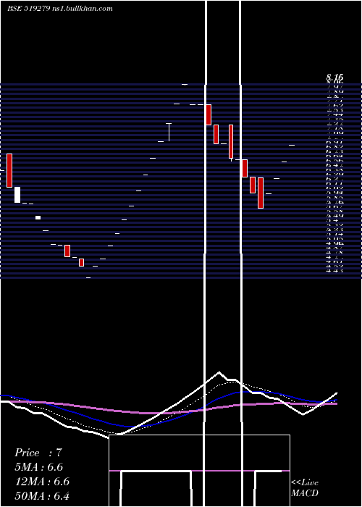
Task: Click the '12MA : 6.6' label
Action: (42, 482)
